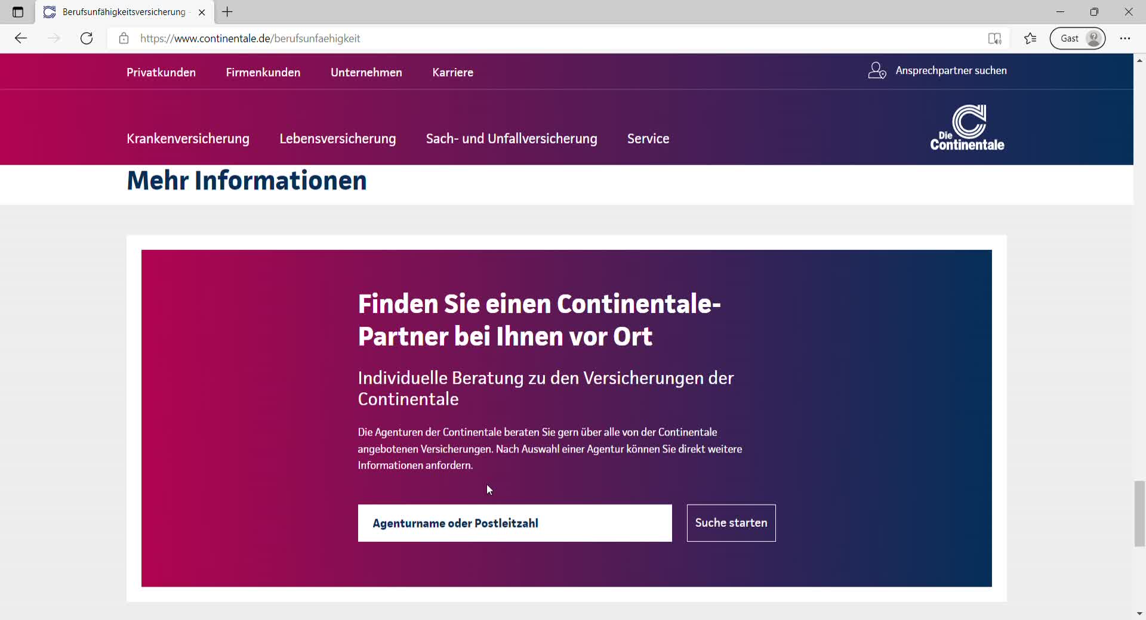View site information lock icon
Image resolution: width=1146 pixels, height=620 pixels.
124,38
